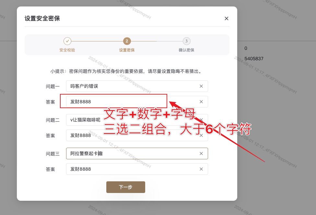Click the 问题二 input containing v让猫屎咖啡呢
This screenshot has width=316, height=215.
point(137,120)
